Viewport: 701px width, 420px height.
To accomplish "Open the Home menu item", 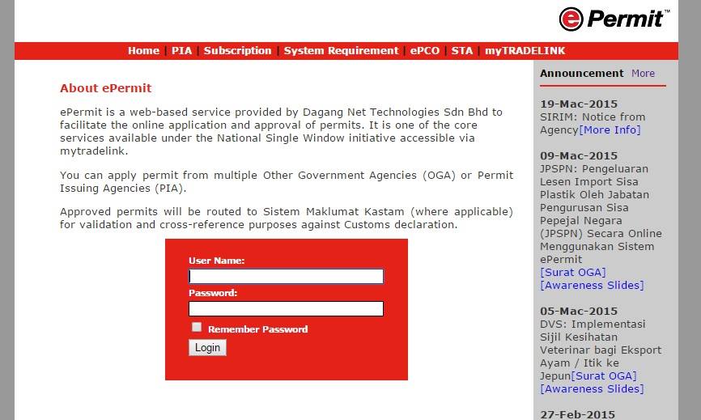I will (143, 50).
